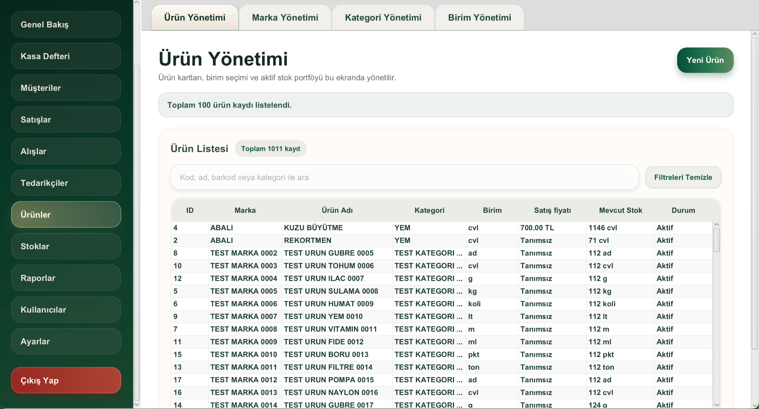Sort by the Satış fiyatı column header
The height and width of the screenshot is (409, 759).
coord(552,210)
